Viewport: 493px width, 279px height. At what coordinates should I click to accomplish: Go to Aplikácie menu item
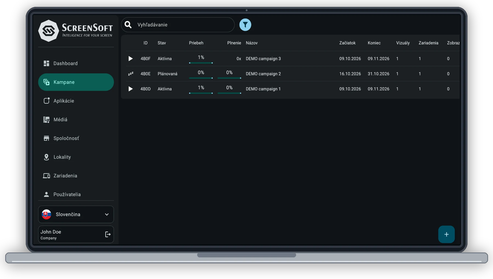click(76, 101)
